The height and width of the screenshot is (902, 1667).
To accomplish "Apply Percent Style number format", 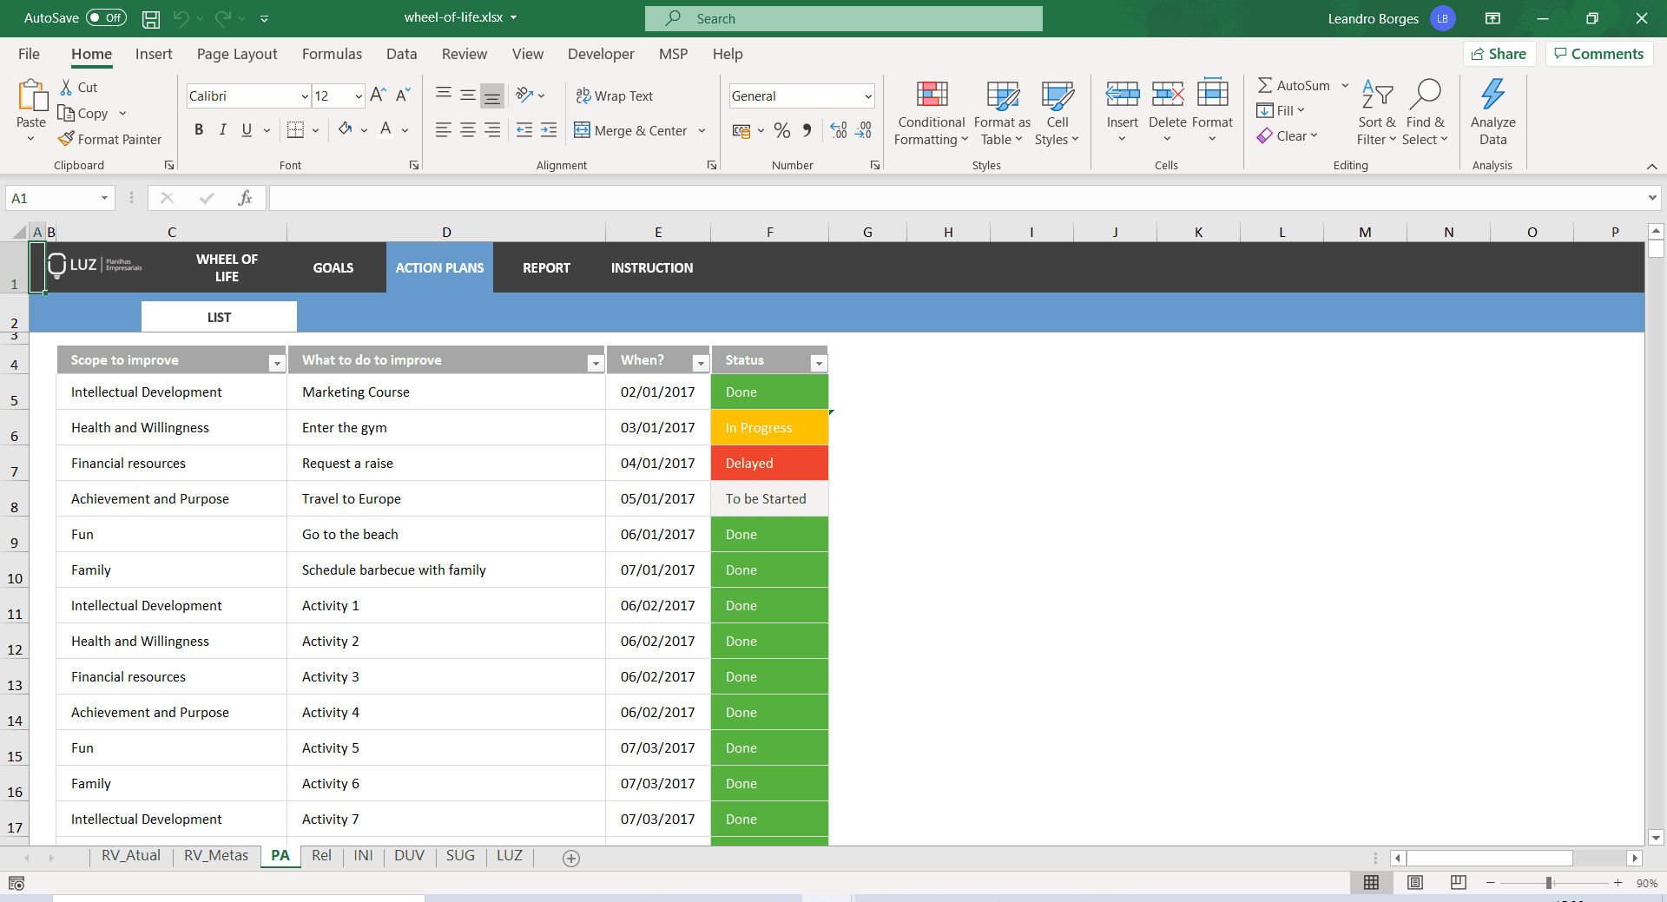I will point(782,130).
